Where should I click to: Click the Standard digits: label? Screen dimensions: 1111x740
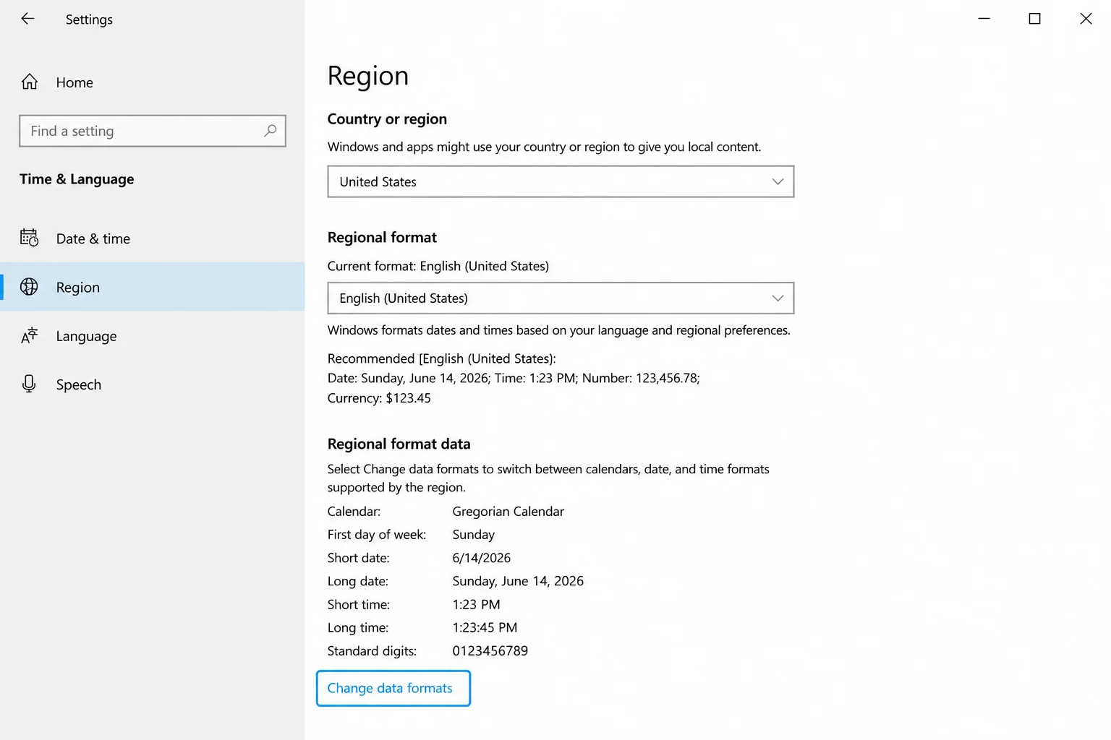(372, 651)
